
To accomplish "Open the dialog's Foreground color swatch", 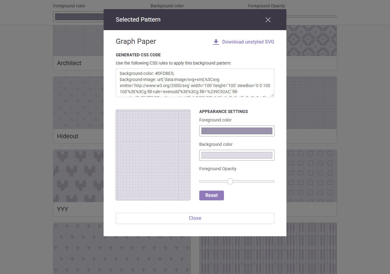I will point(237,131).
